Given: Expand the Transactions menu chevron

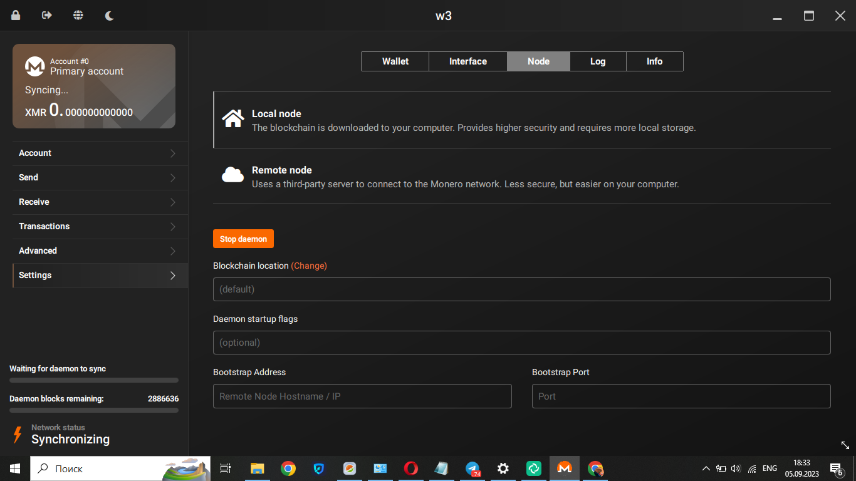Looking at the screenshot, I should [173, 227].
